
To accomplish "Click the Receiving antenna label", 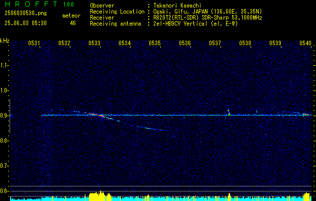I will click(116, 24).
